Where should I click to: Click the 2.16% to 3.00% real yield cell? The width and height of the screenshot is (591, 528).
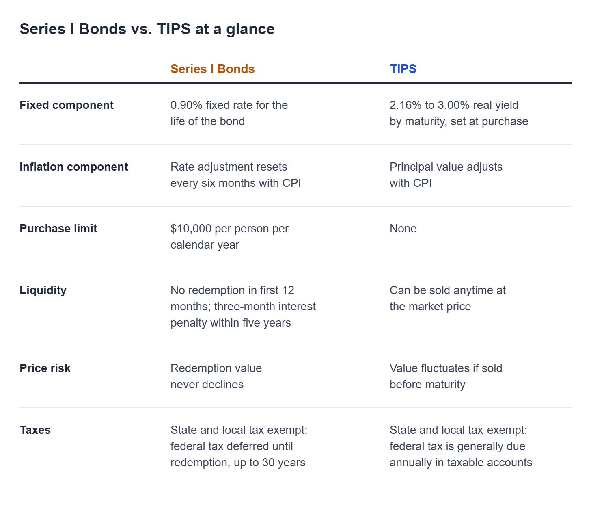click(459, 113)
